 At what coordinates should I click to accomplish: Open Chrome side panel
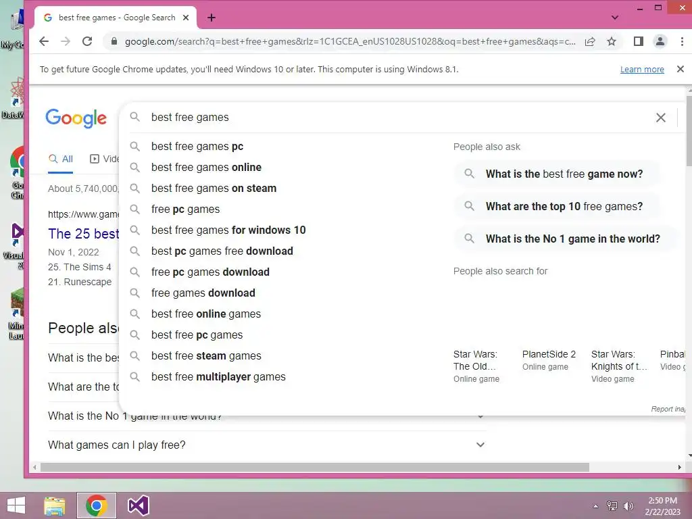[638, 41]
